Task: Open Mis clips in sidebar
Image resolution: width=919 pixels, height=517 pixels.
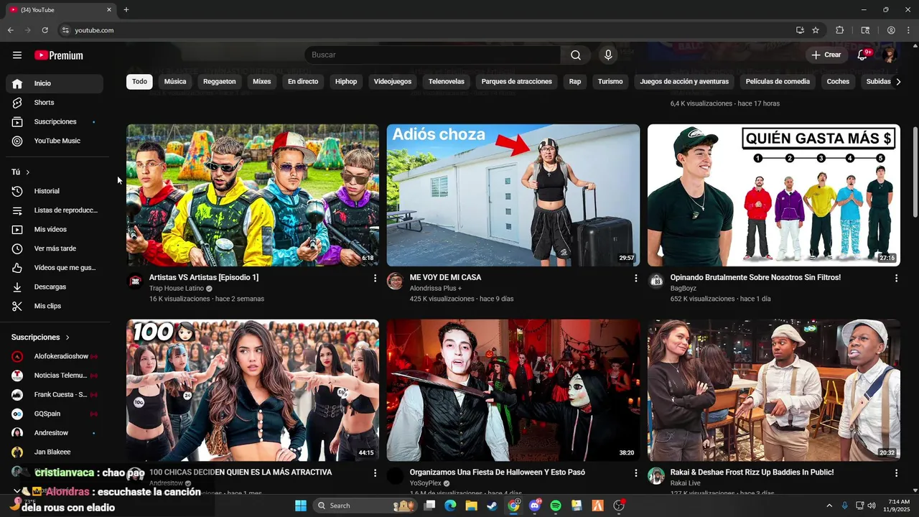Action: (x=55, y=306)
